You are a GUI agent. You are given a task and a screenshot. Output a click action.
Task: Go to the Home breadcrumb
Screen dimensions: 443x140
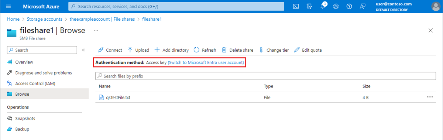[x=13, y=19]
